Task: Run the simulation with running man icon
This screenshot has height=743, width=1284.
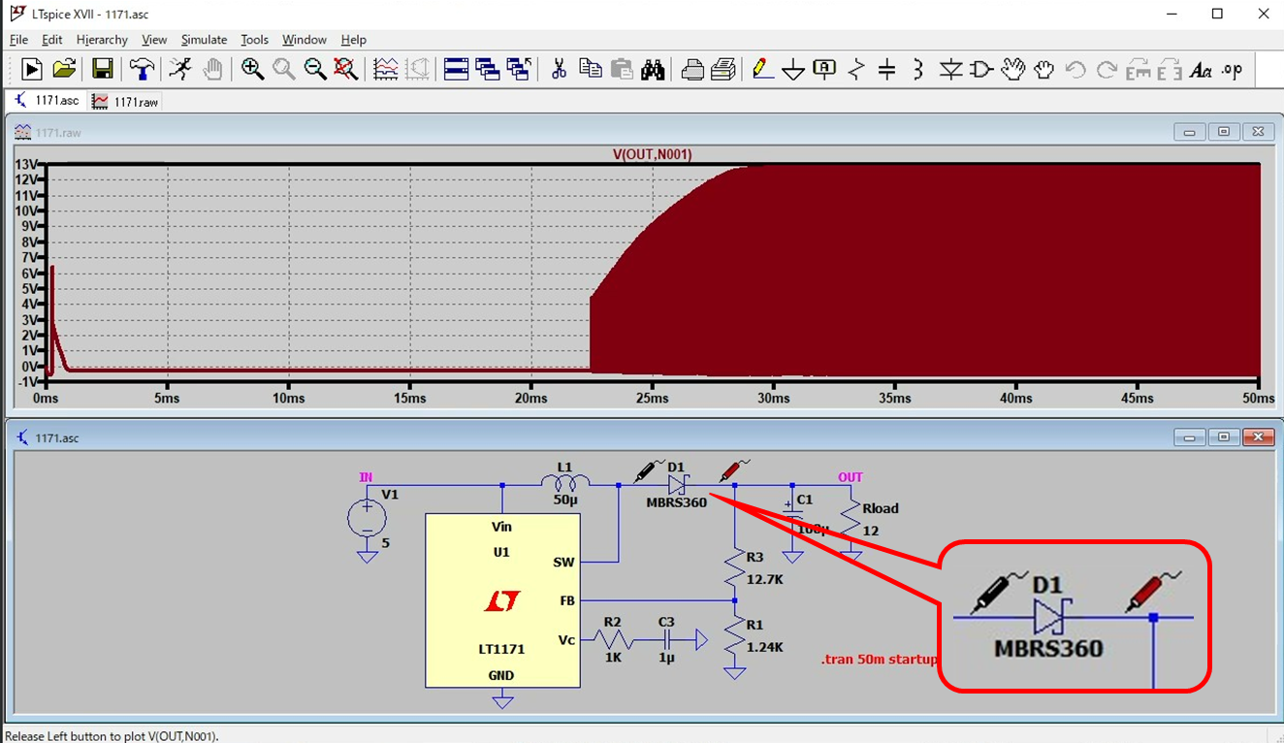Action: pos(180,69)
